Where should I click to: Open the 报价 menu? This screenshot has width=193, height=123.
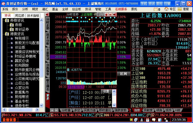coord(15,9)
